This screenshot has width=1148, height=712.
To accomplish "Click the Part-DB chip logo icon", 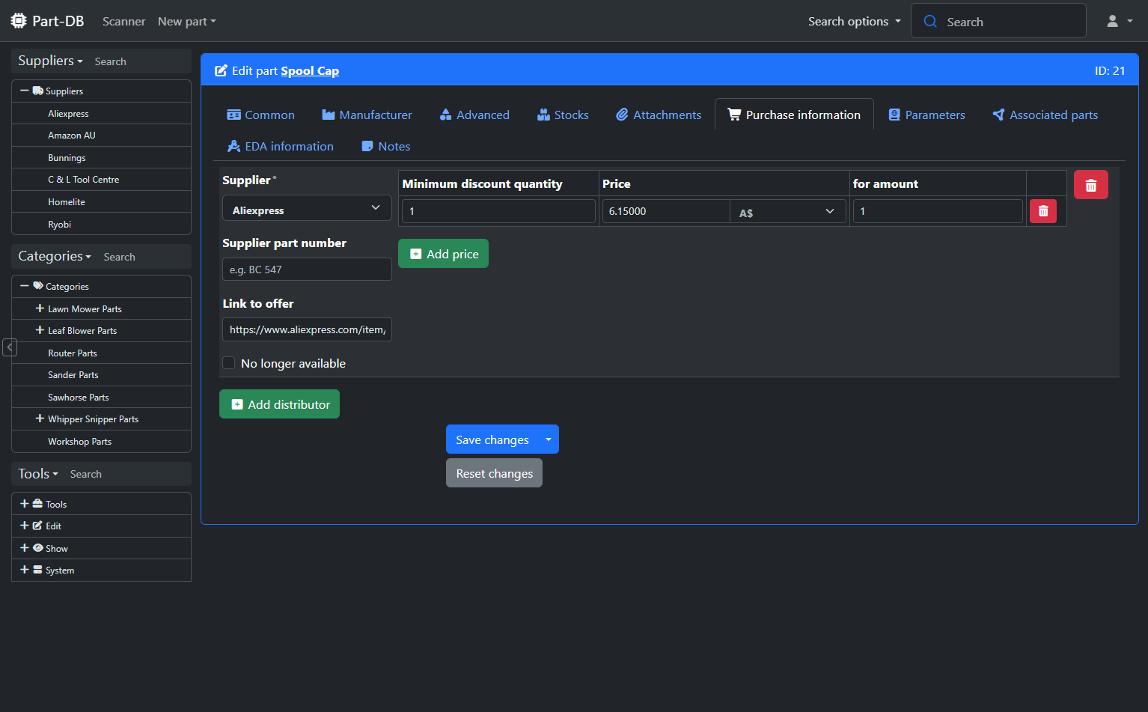I will pos(19,21).
